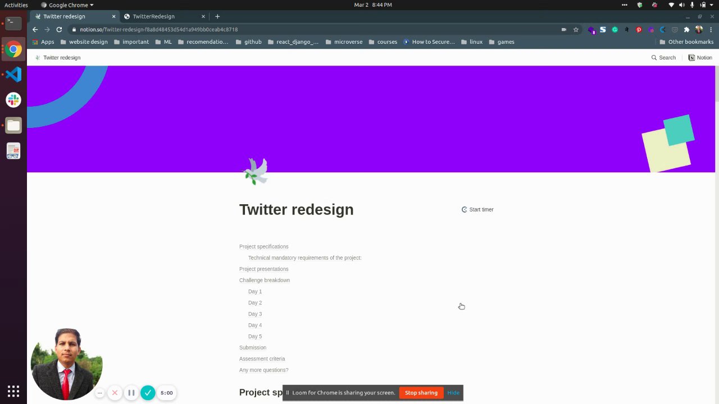This screenshot has width=719, height=404.
Task: Open a new browser tab
Action: point(217,16)
